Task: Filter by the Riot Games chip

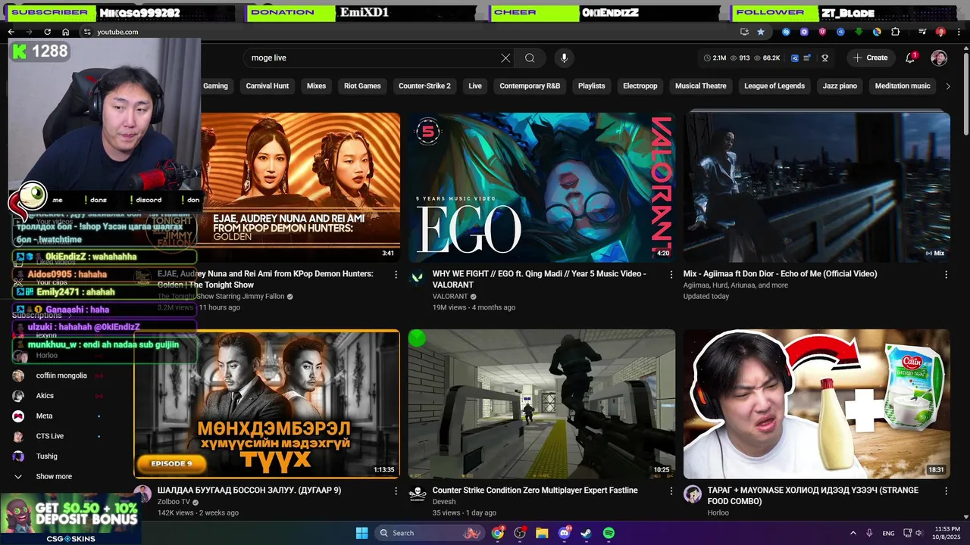Action: (362, 86)
